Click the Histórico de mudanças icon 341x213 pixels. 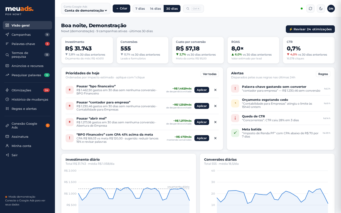click(x=7, y=99)
